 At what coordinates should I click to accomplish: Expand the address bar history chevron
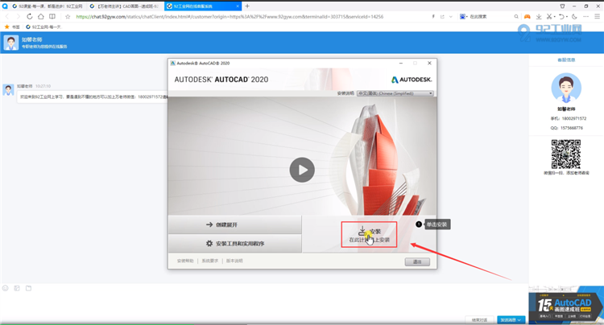(451, 17)
